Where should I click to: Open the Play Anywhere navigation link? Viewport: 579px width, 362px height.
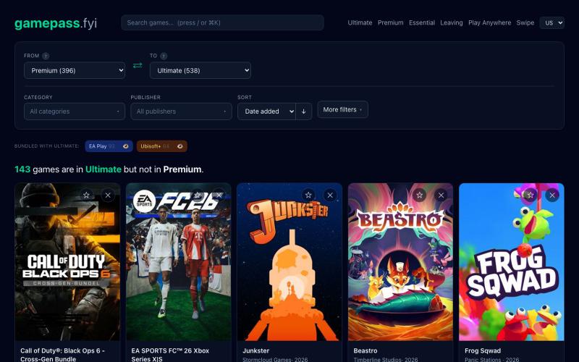coord(490,22)
